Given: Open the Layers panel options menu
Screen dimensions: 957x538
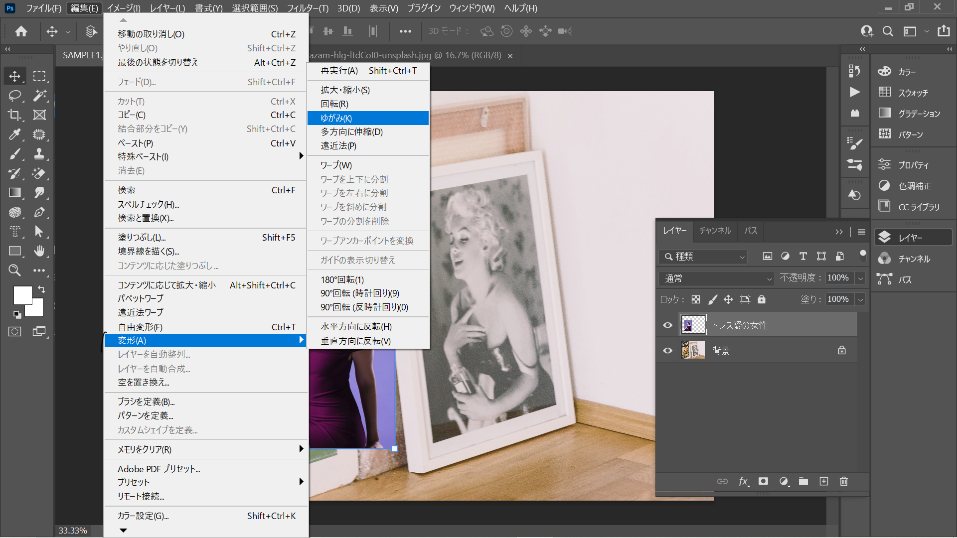Looking at the screenshot, I should click(861, 232).
